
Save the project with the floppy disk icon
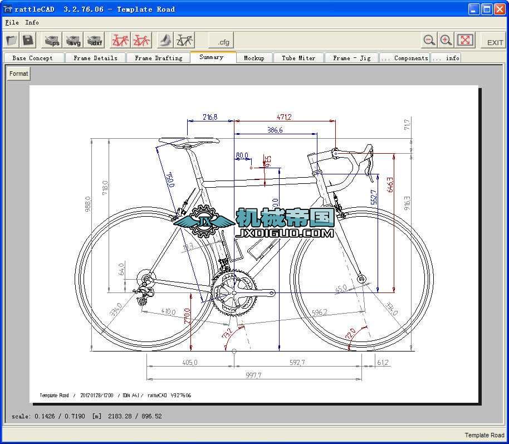click(x=28, y=40)
